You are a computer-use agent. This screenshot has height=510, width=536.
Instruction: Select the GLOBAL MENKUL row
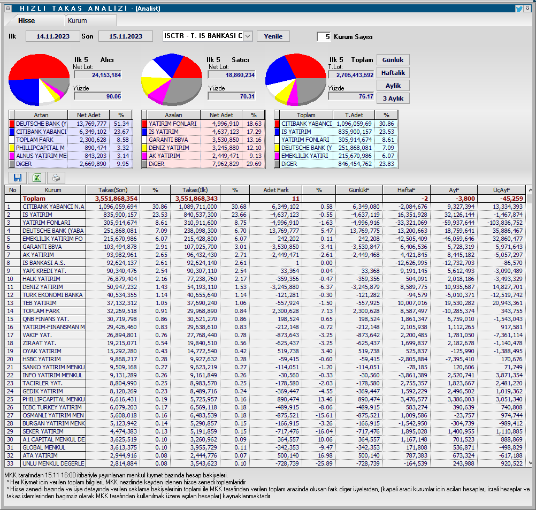[x=265, y=447]
